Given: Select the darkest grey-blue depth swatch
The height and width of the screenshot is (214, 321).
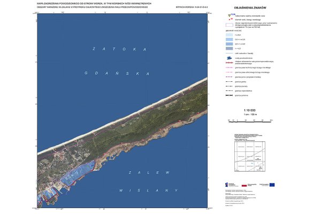Looking at the screenshot, I should tap(230, 49).
